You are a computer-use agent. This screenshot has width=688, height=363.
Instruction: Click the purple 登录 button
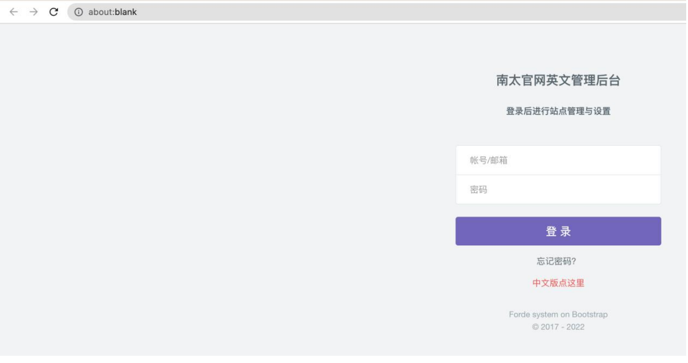tap(558, 231)
